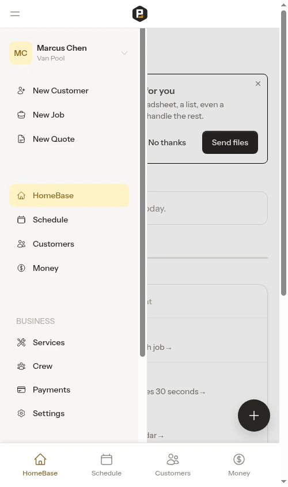
Task: Open New Customer from sidebar
Action: point(69,90)
